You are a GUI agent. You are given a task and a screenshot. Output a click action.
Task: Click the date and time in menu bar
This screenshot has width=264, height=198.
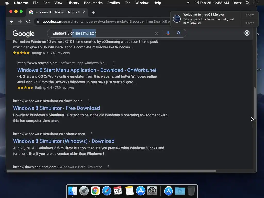coord(212,3)
